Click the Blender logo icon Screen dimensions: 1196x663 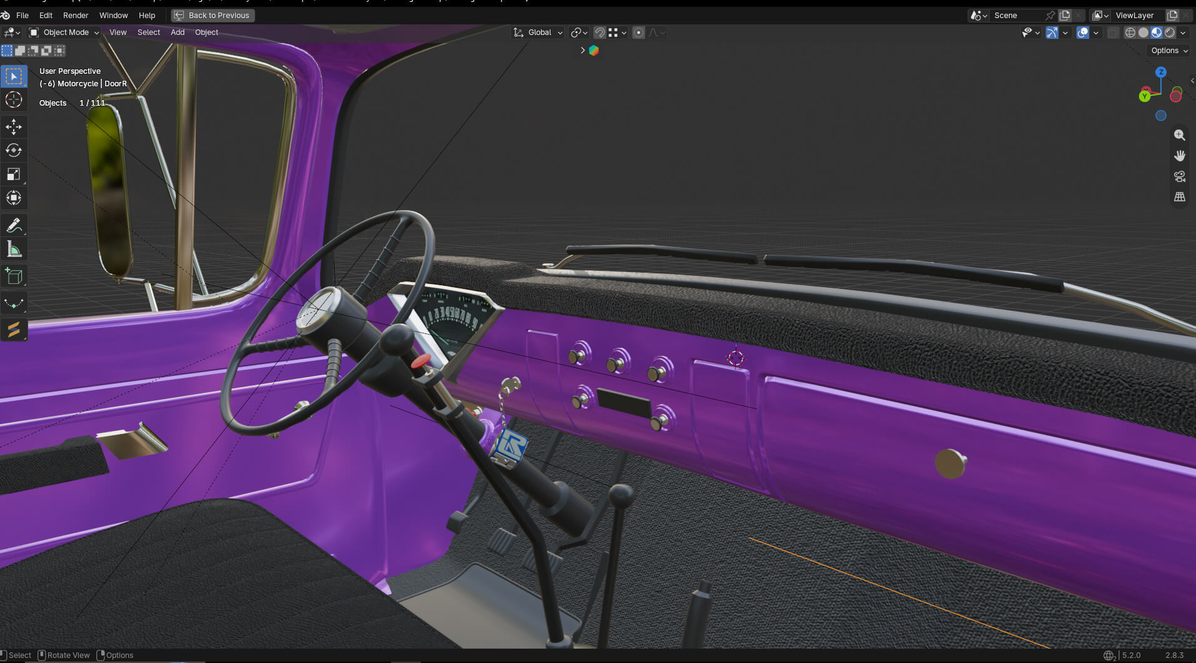pyautogui.click(x=6, y=15)
